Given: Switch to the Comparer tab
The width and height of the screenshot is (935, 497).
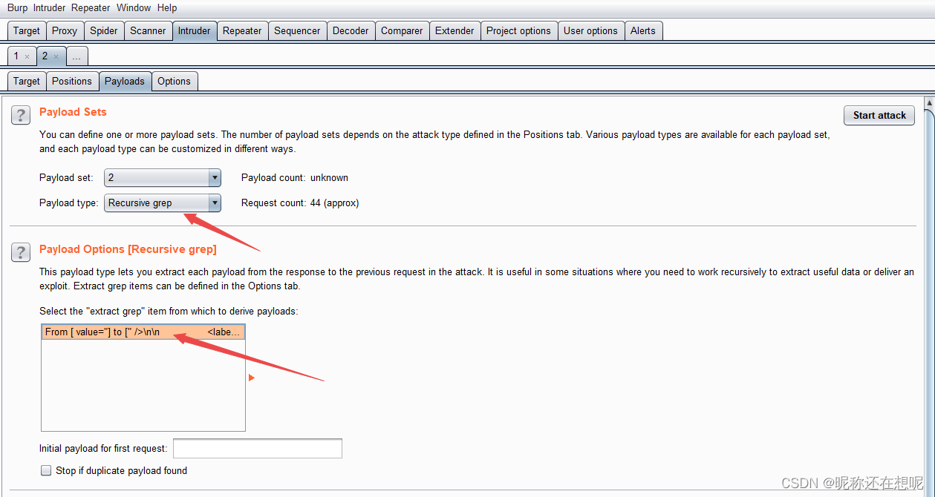Looking at the screenshot, I should 402,30.
